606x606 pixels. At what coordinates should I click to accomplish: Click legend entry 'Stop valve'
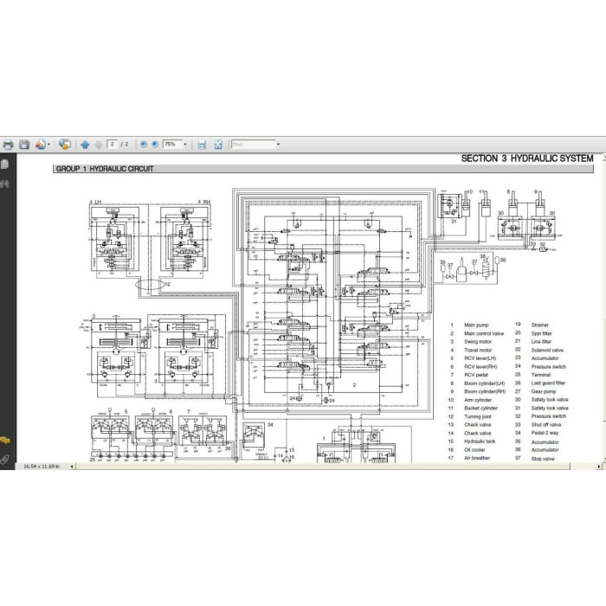click(x=543, y=459)
